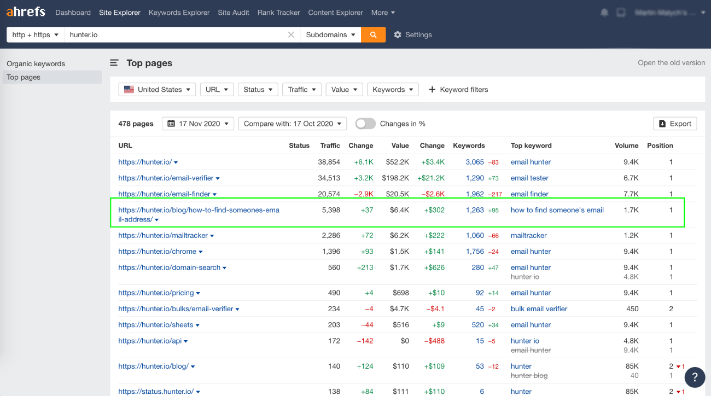
Task: Go to Dashboard
Action: pos(73,12)
